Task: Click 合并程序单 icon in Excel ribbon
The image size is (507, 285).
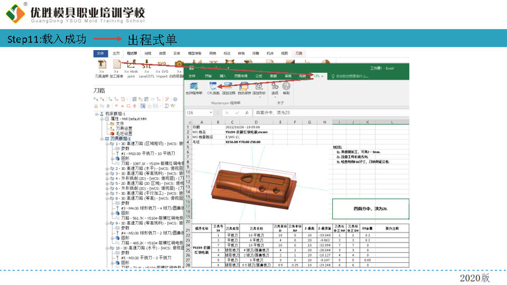Action: (x=194, y=86)
